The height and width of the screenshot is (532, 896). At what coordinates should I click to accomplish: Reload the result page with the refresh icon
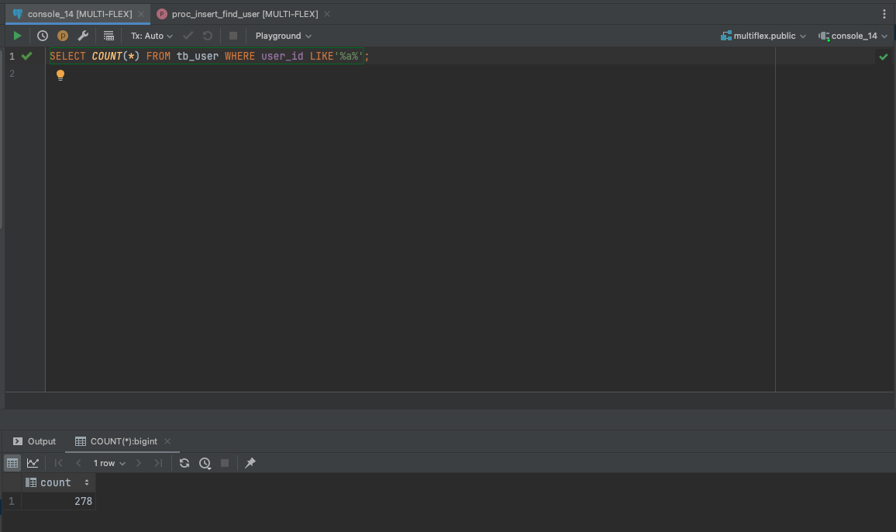184,463
